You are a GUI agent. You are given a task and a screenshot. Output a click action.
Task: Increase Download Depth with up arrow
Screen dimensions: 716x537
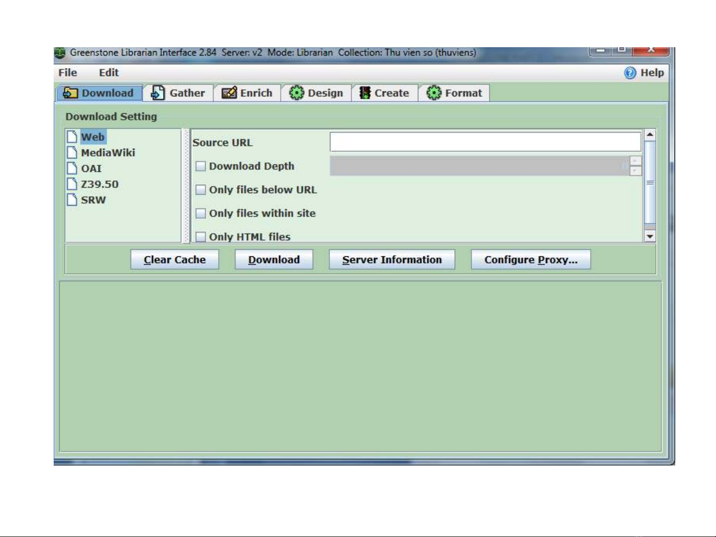[636, 161]
